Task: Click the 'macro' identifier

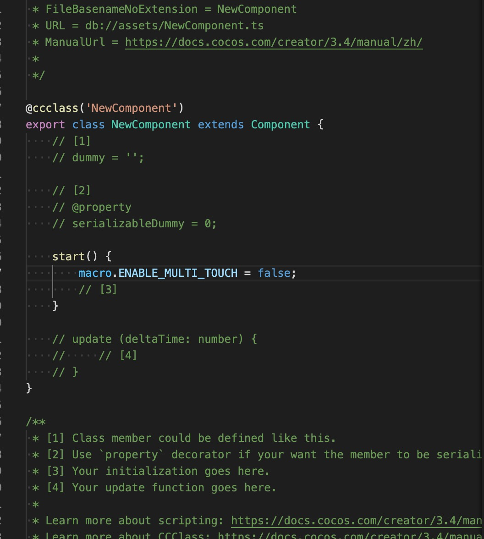Action: click(95, 273)
